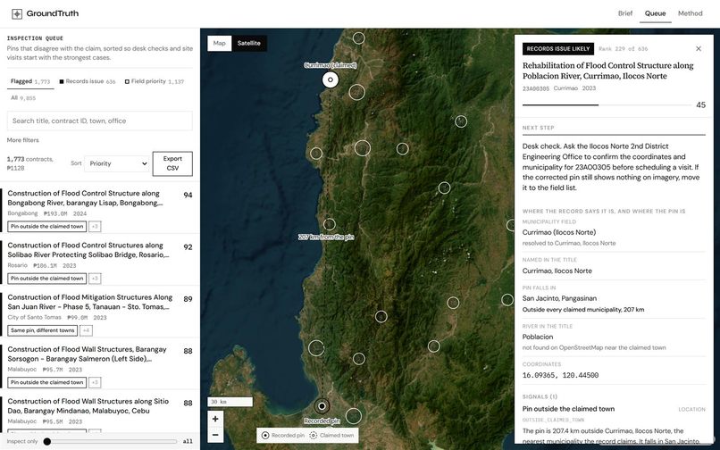
Task: Click the San Jacinto, Pangasinan value
Action: pos(559,298)
